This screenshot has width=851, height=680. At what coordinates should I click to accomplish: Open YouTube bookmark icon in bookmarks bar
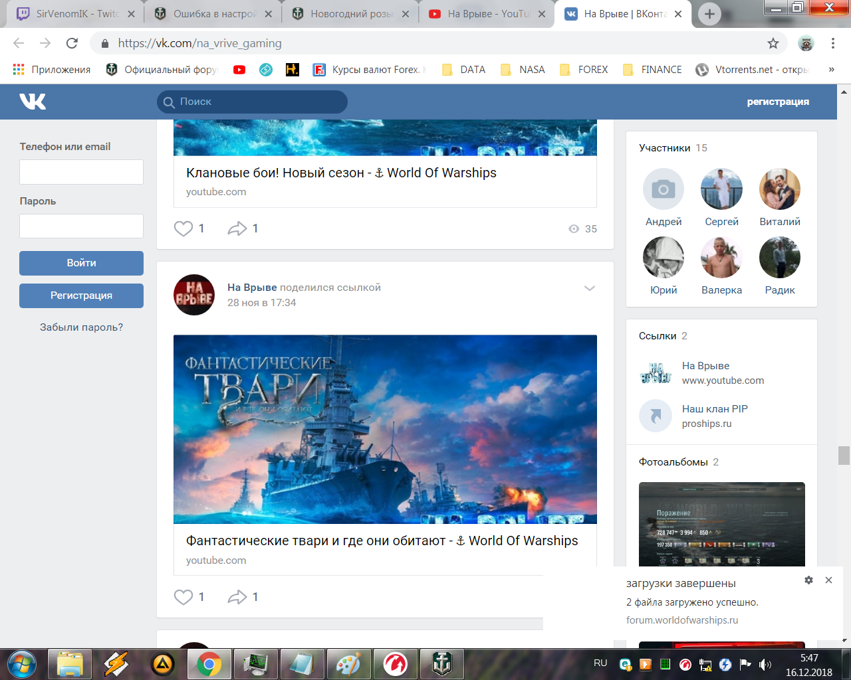pyautogui.click(x=239, y=70)
